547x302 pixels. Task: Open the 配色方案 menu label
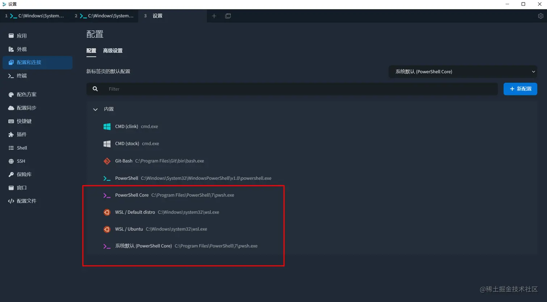coord(27,95)
